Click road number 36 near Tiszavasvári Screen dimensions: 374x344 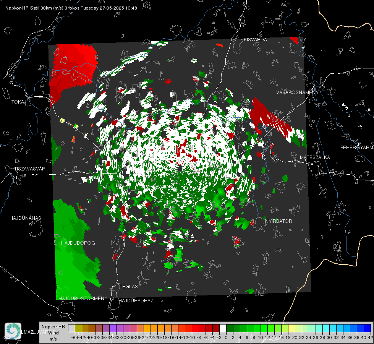tap(24, 176)
